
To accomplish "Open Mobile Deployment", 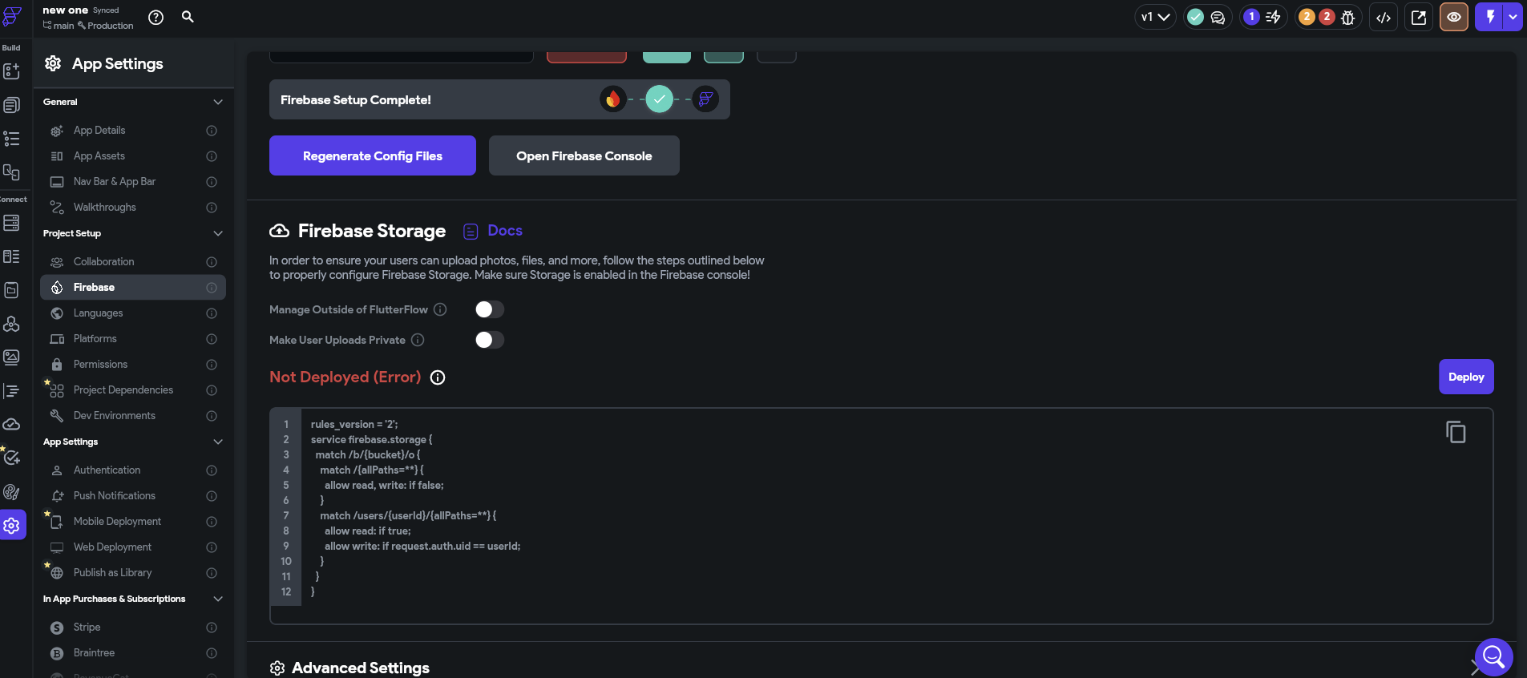I will [x=133, y=522].
